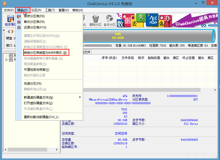
Task: Select 重建主引导记录(MBR) menu entry
Action: coord(49,36)
